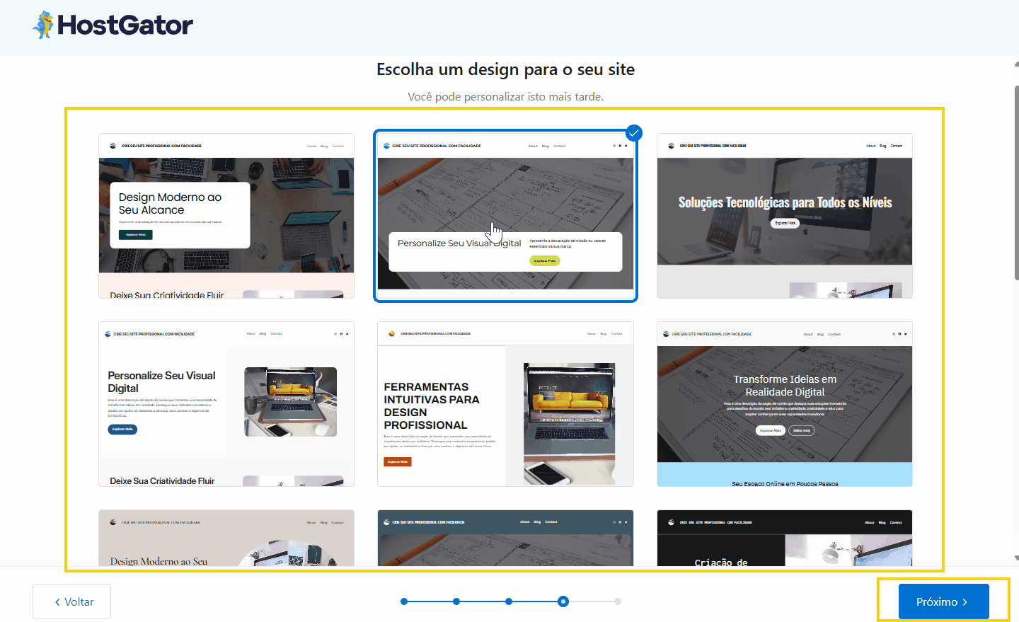The image size is (1019, 622).
Task: Choose the 'Ferramentas Intuitivas para Design Profissional' template
Action: pos(505,404)
